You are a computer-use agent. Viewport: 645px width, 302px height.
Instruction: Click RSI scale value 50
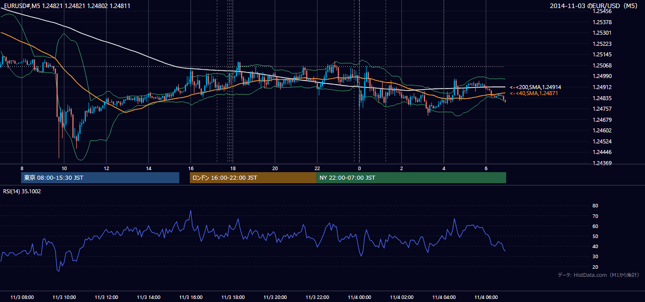[x=595, y=236]
